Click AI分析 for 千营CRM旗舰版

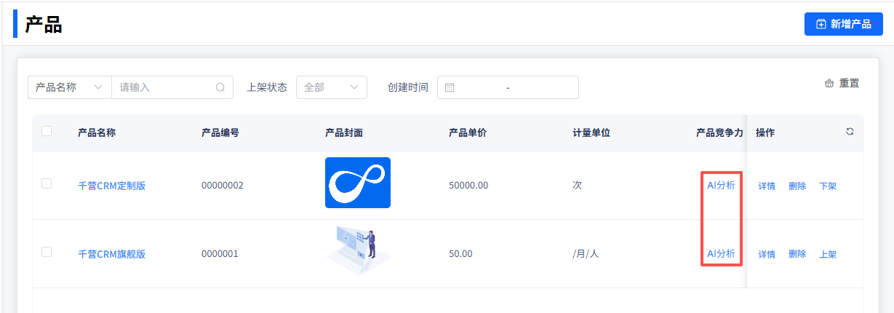[x=721, y=253]
